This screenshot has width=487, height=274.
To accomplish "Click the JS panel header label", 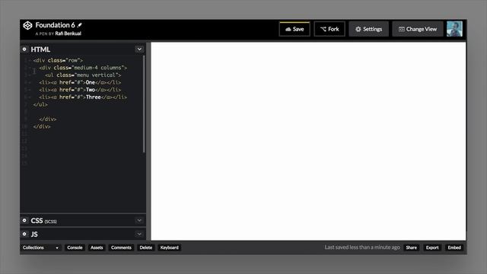I will click(34, 234).
